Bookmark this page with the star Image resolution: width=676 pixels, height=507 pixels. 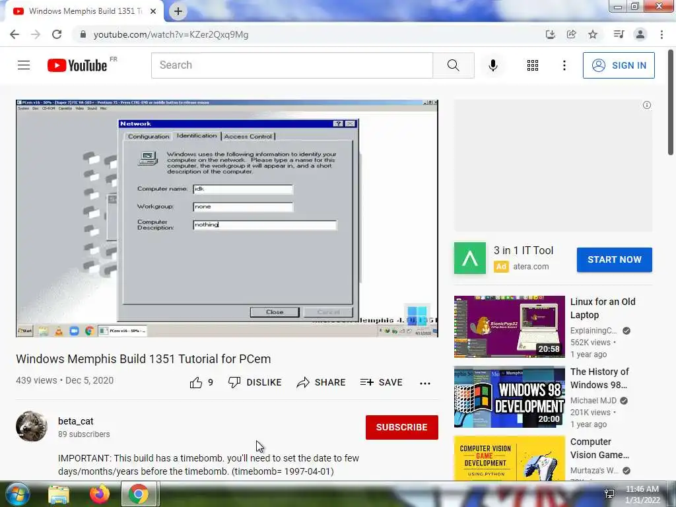pyautogui.click(x=593, y=34)
